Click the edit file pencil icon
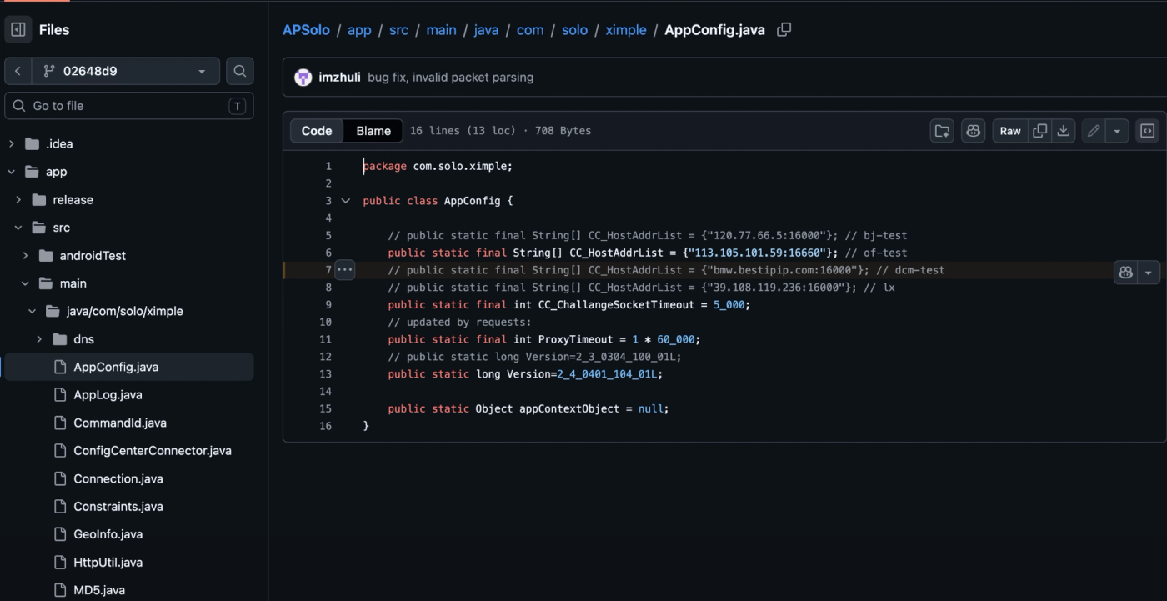Screen dimensions: 1167x601 [1094, 131]
